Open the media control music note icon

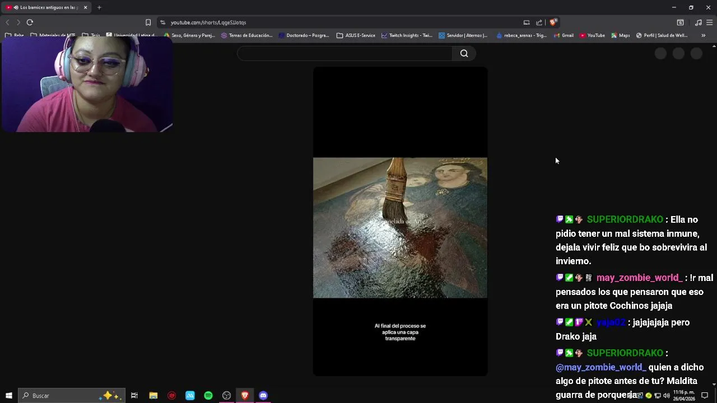[698, 22]
